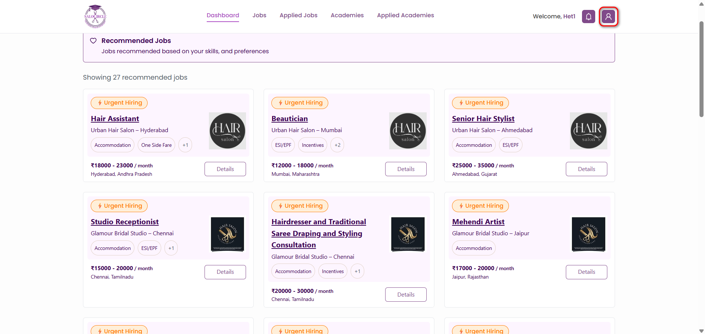View Details for Mehendi Artist job

pyautogui.click(x=586, y=272)
